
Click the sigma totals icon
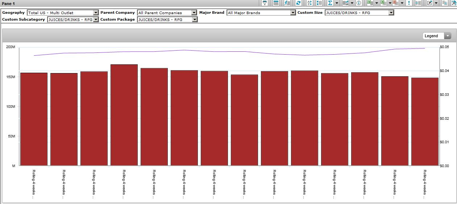330,3
